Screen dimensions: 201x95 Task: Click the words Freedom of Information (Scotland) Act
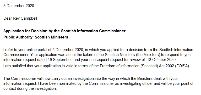[132, 66]
